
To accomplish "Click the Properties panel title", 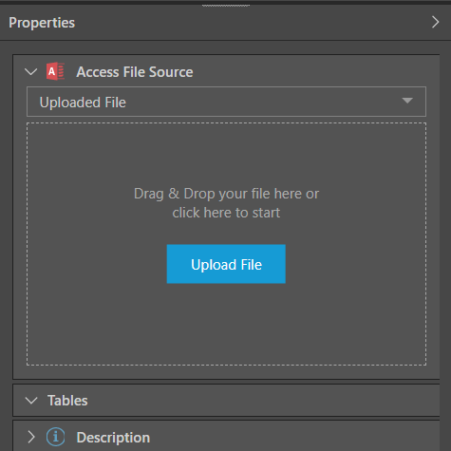I will [42, 23].
